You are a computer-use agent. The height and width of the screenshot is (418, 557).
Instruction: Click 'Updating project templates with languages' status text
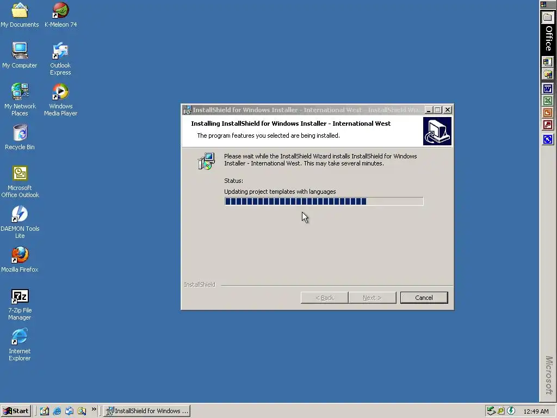coord(280,192)
